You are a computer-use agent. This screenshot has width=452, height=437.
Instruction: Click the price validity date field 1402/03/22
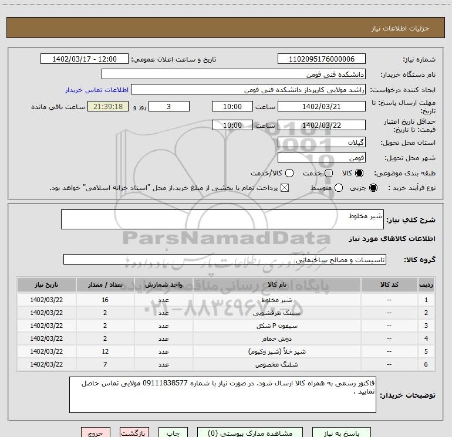pos(322,125)
